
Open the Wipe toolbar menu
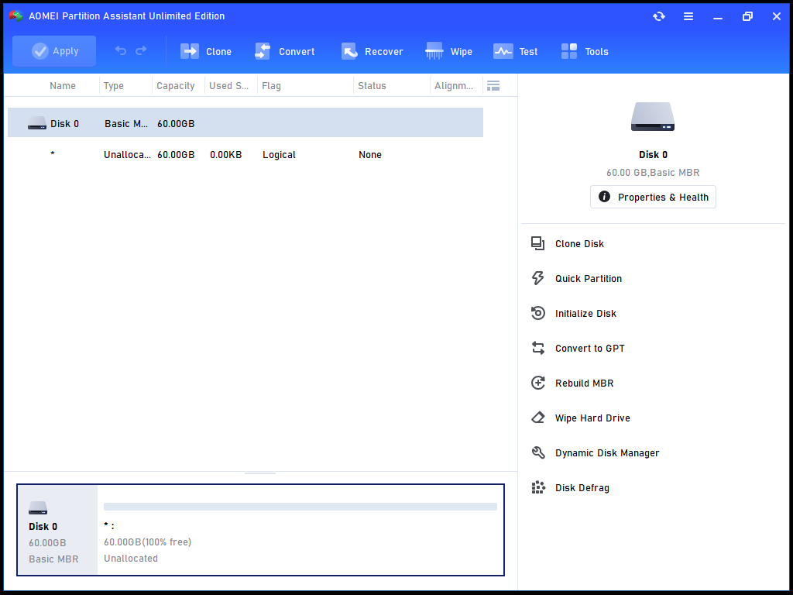448,52
